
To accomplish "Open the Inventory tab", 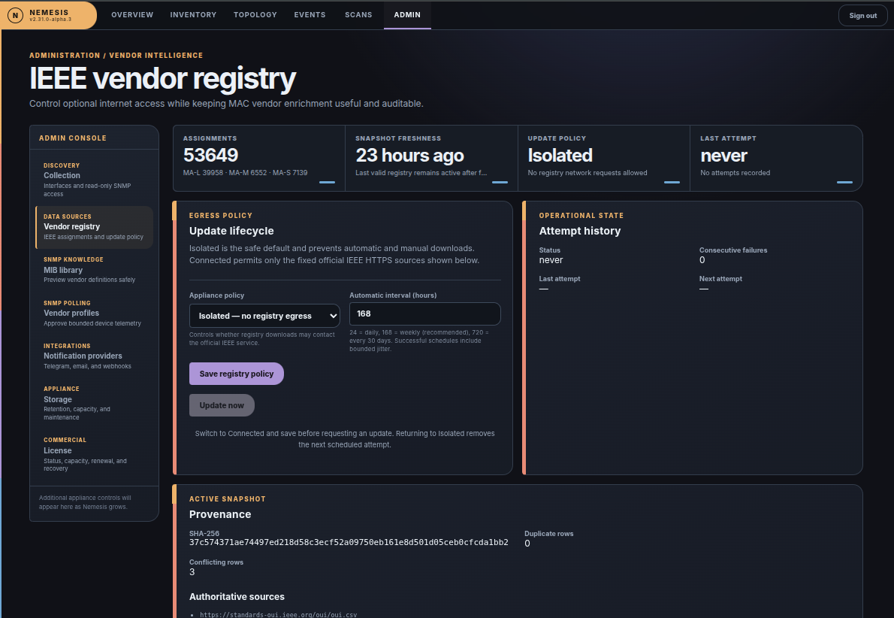I will coord(193,15).
